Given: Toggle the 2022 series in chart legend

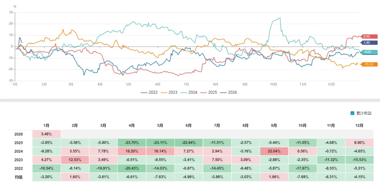Looking at the screenshot, I should point(149,92).
